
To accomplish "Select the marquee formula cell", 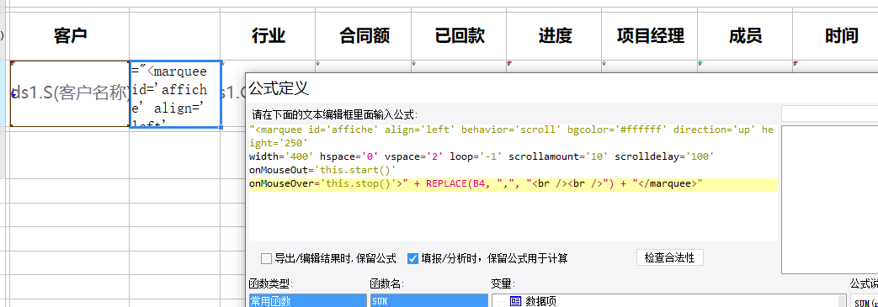I will click(x=176, y=94).
